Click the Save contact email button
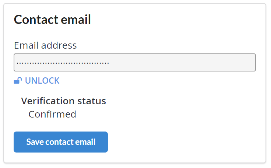The image size is (271, 168). [x=61, y=142]
